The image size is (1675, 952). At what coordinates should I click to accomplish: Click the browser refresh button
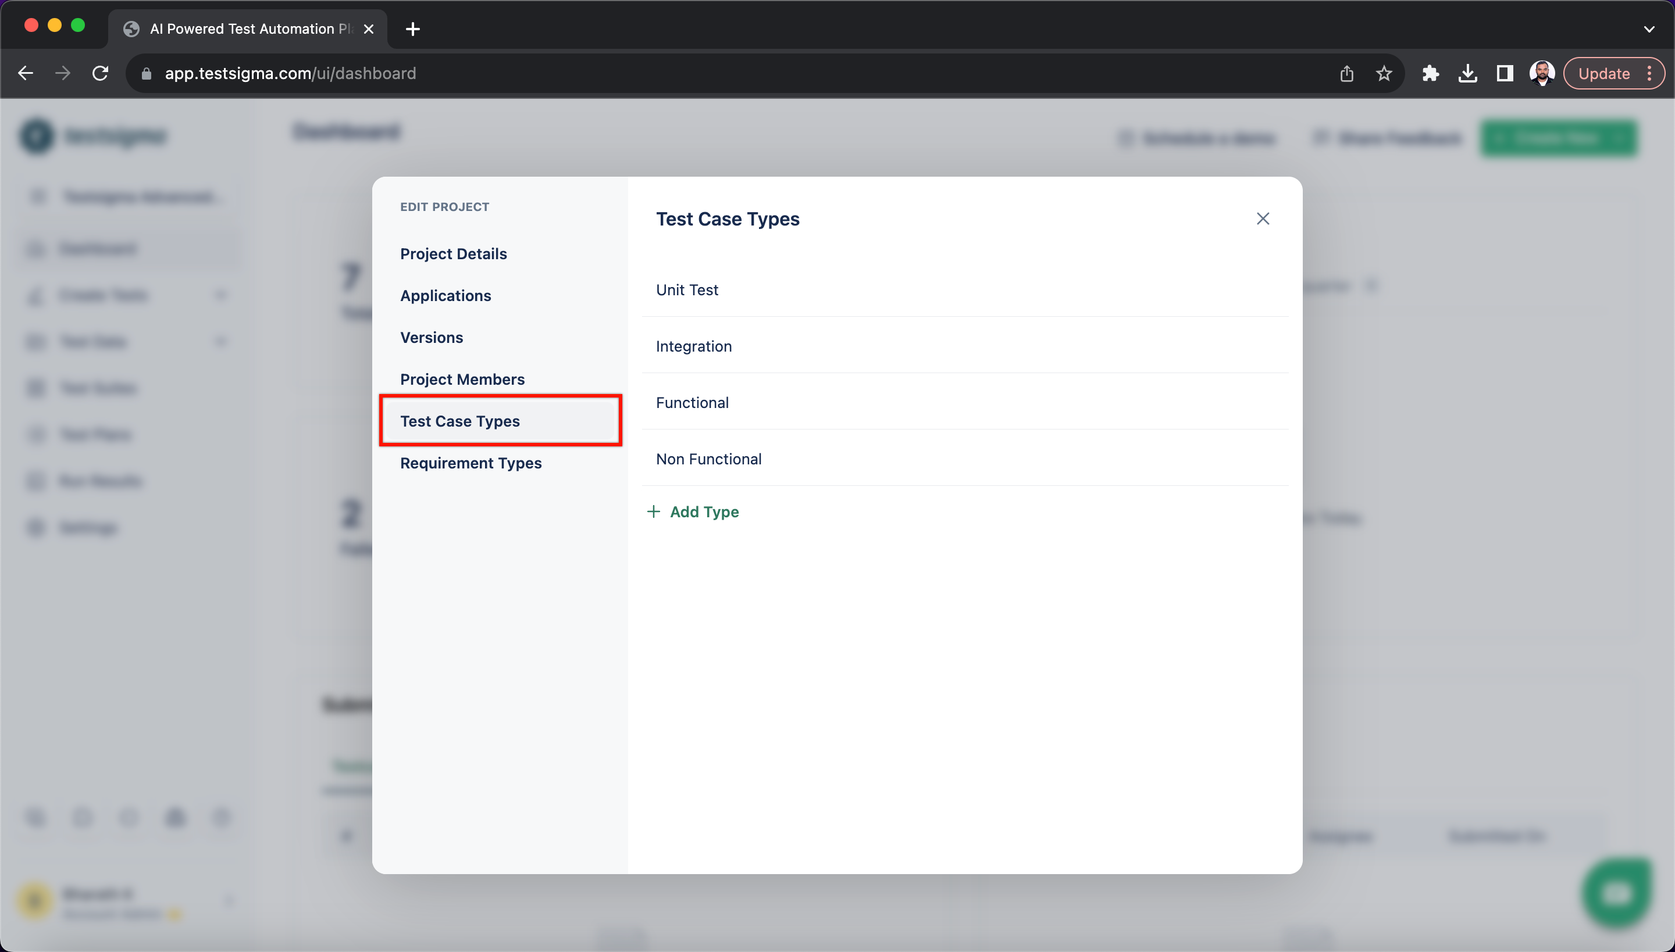pyautogui.click(x=102, y=74)
